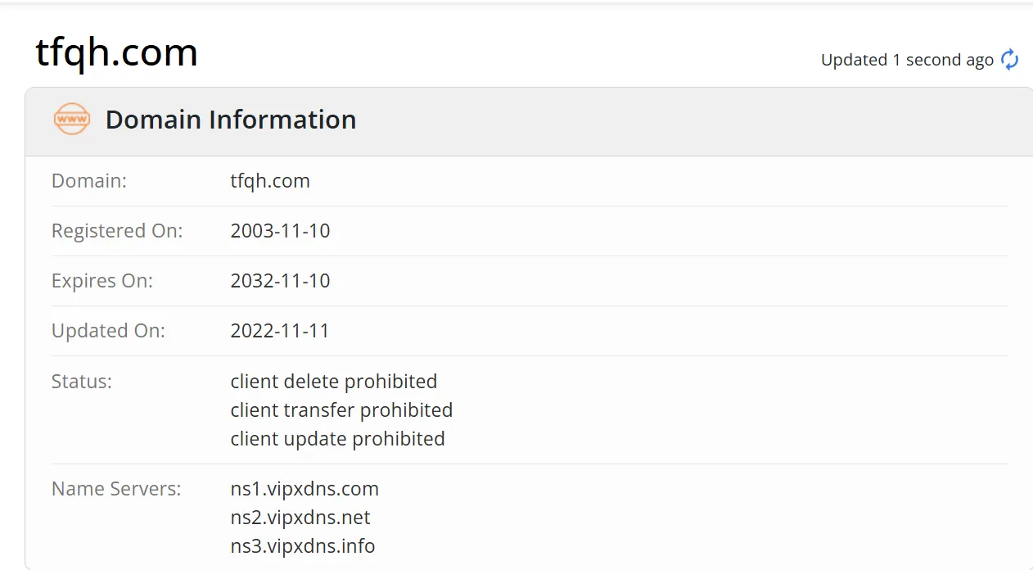
Task: Click the 'client delete prohibited' status
Action: (x=334, y=382)
